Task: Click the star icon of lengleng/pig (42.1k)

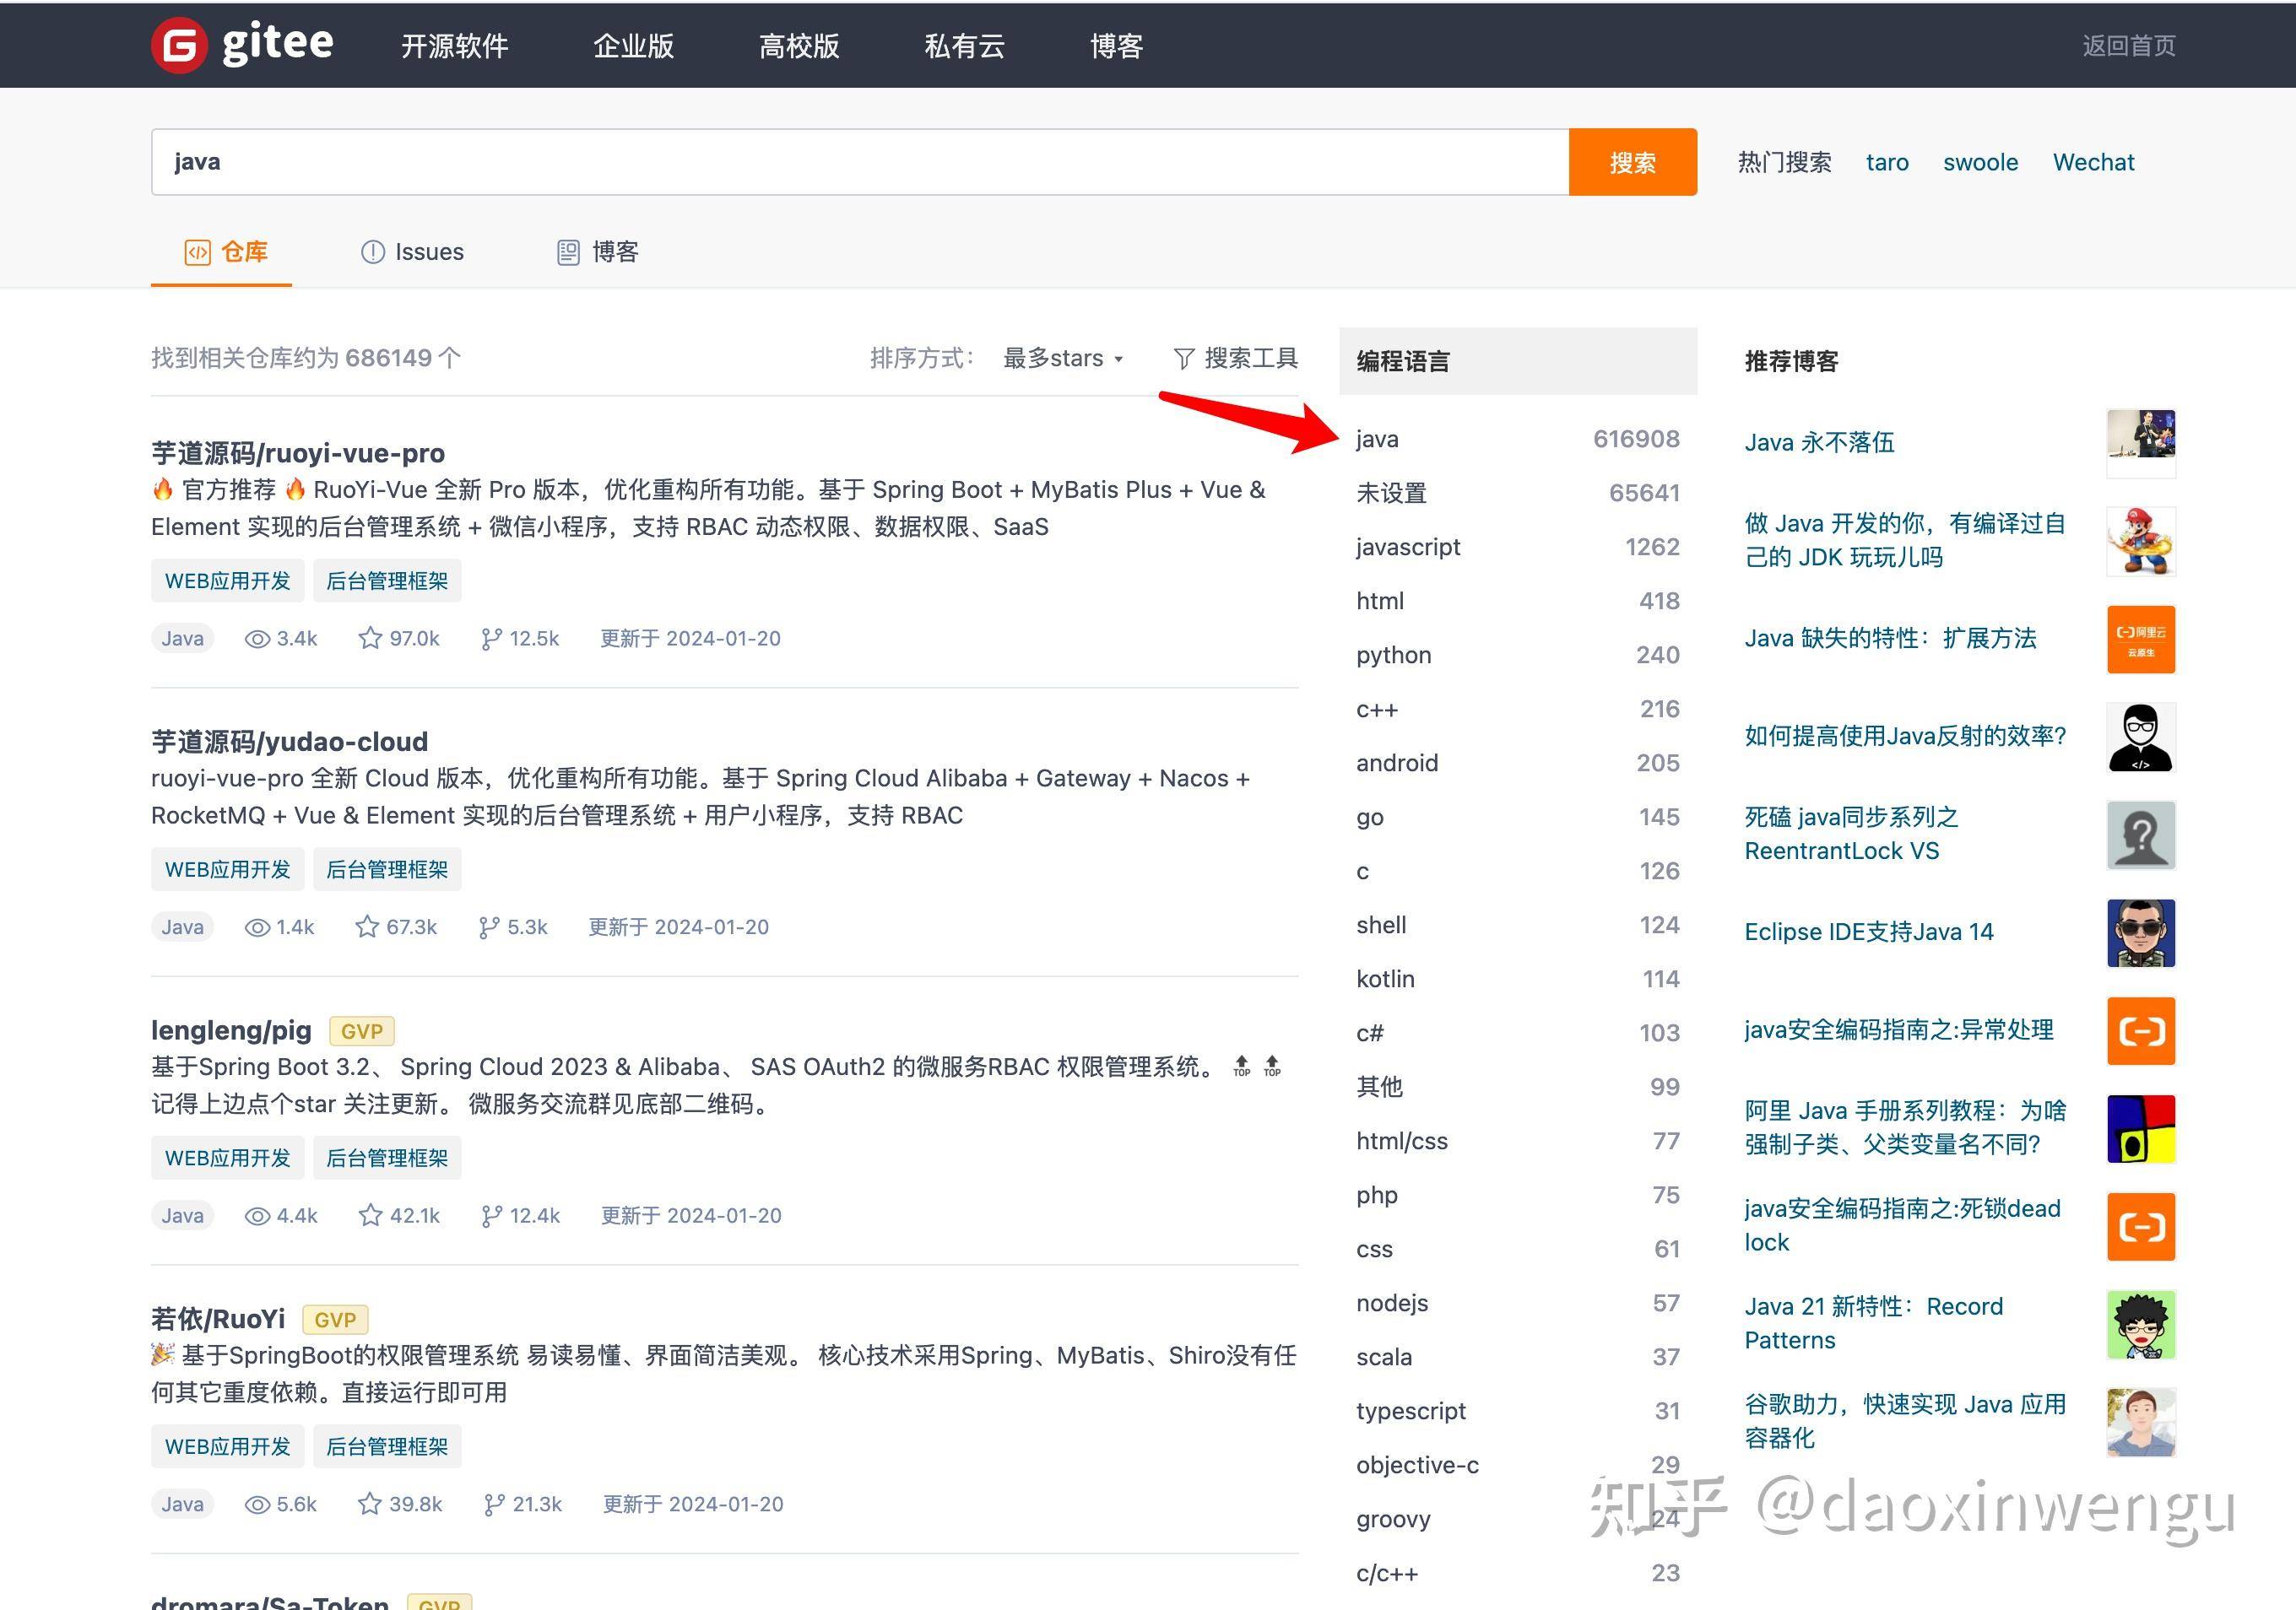Action: (370, 1215)
